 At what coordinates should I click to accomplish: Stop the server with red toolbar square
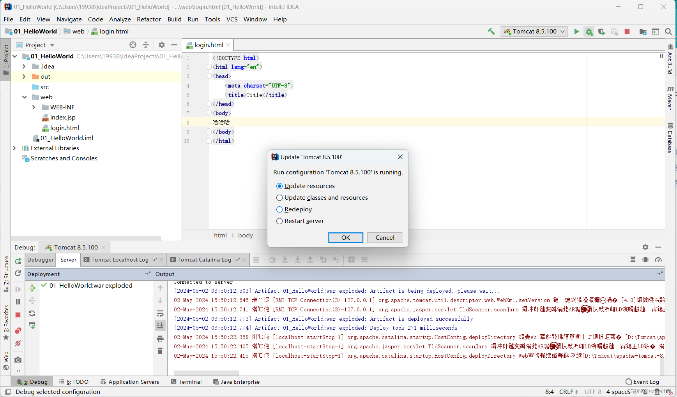coord(627,32)
